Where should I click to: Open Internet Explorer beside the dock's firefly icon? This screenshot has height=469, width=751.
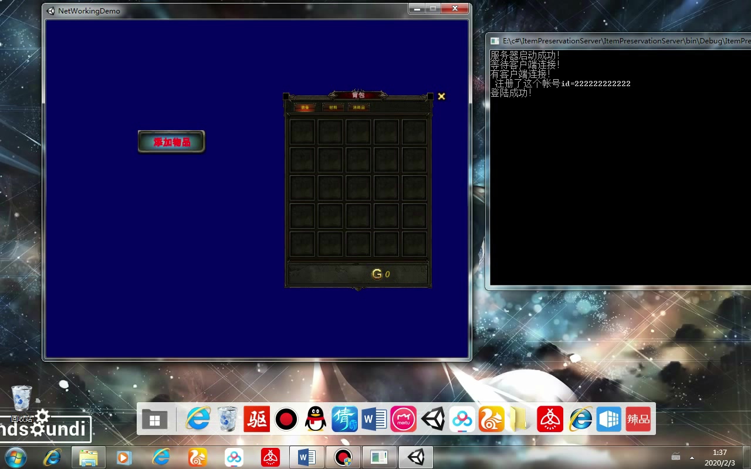tap(580, 419)
